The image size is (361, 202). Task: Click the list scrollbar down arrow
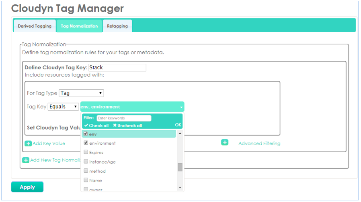(180, 188)
